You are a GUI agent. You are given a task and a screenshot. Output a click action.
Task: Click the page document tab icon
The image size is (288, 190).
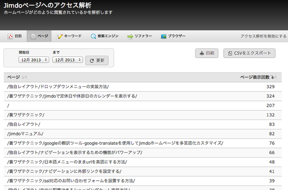pyautogui.click(x=33, y=36)
